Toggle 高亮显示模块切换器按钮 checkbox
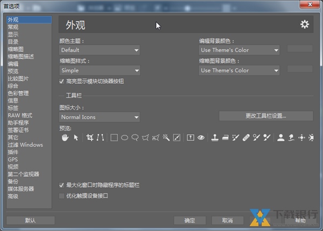 coord(61,81)
